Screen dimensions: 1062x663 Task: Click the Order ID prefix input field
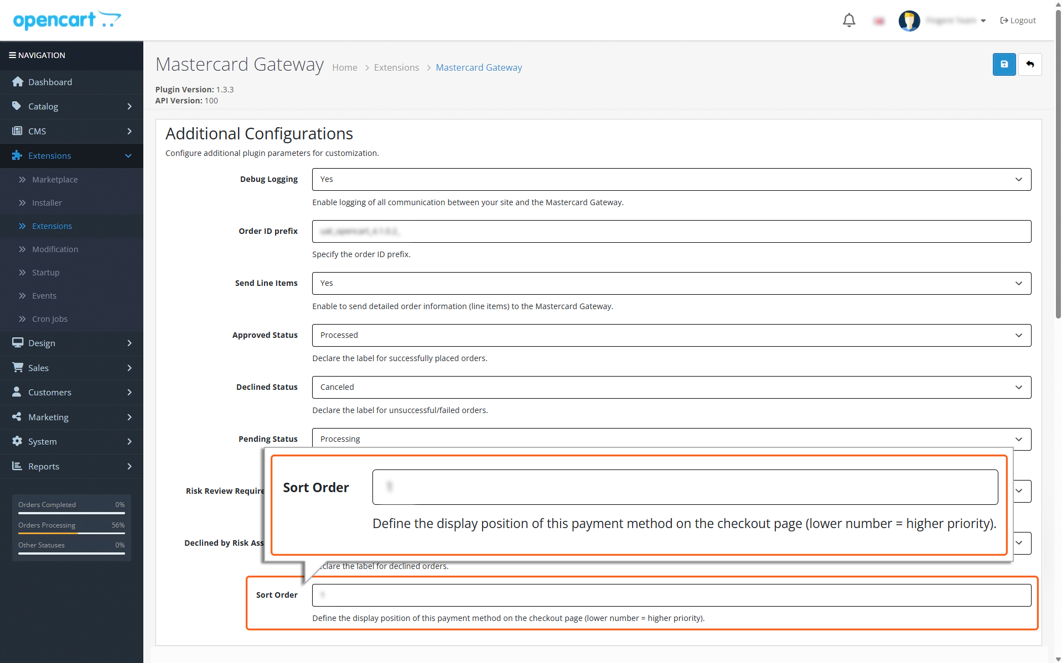point(671,231)
